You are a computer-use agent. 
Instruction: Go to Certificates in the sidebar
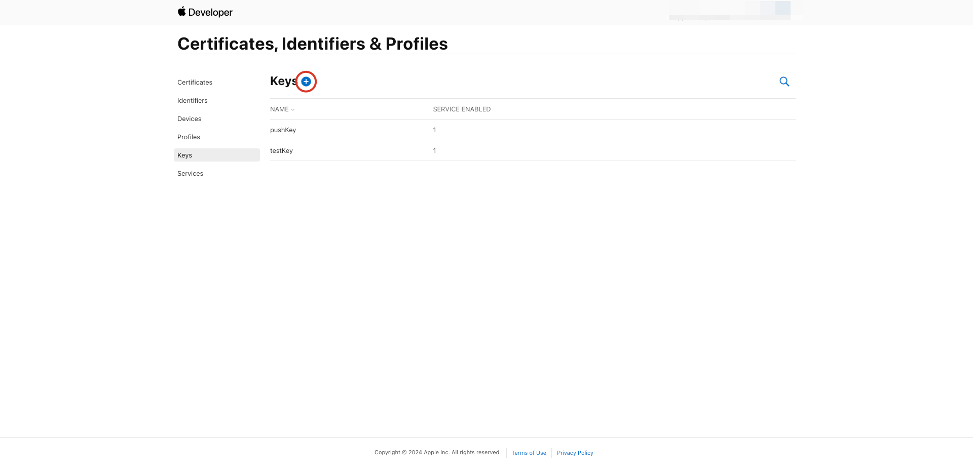point(195,83)
